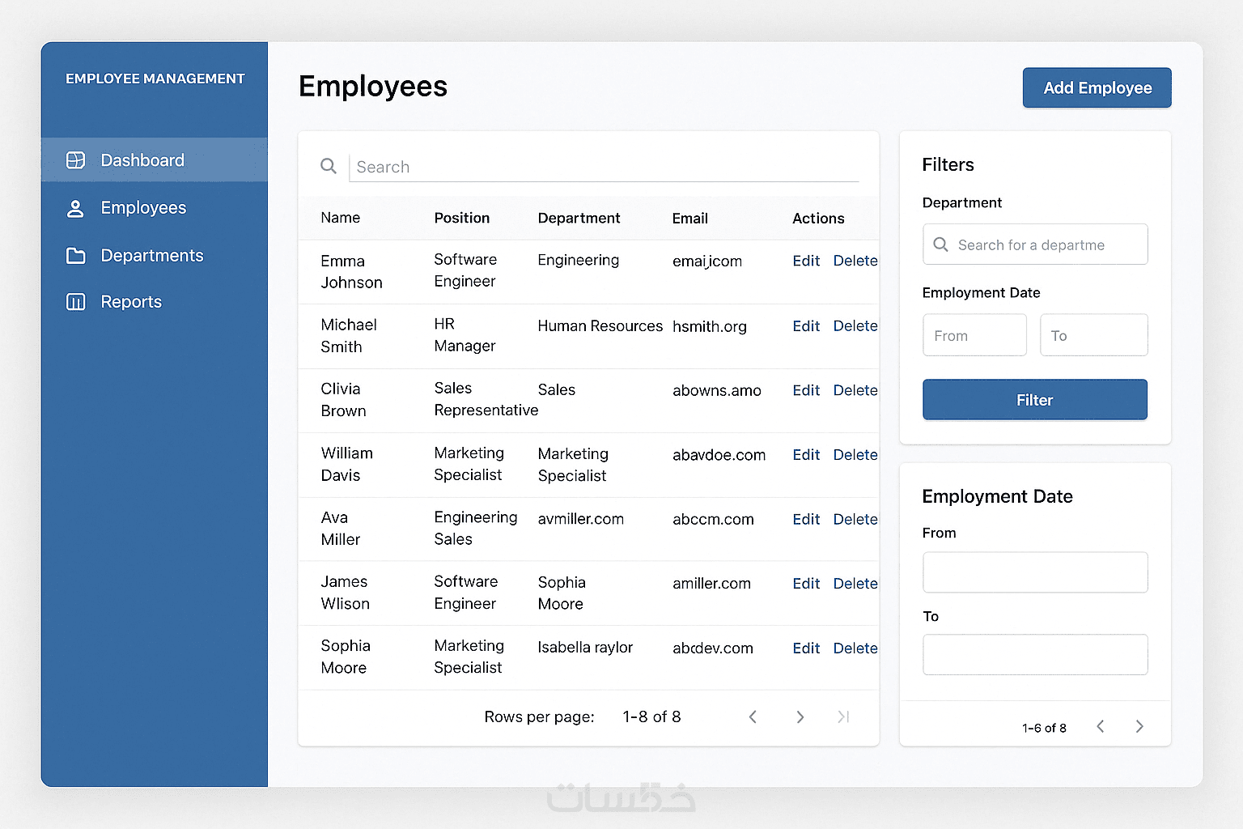Delete Sophia Moore's record
Screen dimensions: 1243x829
click(x=855, y=648)
